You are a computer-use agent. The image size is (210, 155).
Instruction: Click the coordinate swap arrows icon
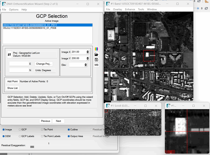9,55
